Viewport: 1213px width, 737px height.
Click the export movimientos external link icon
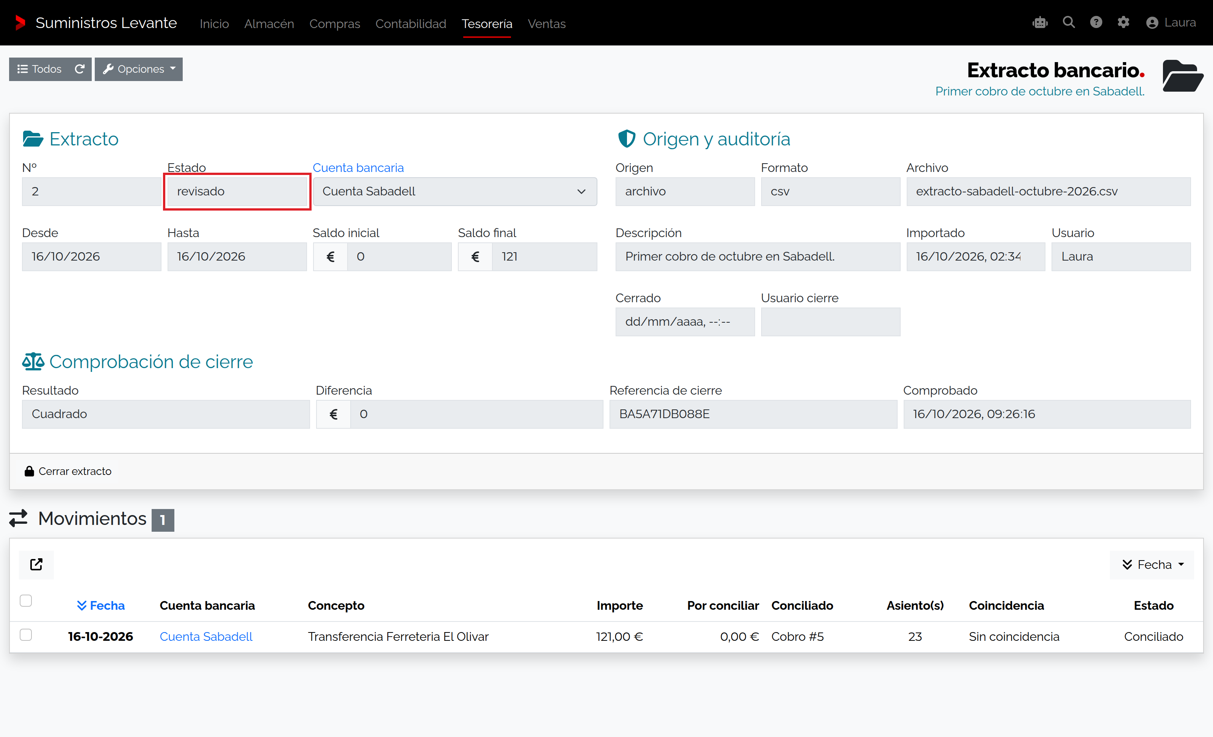36,564
